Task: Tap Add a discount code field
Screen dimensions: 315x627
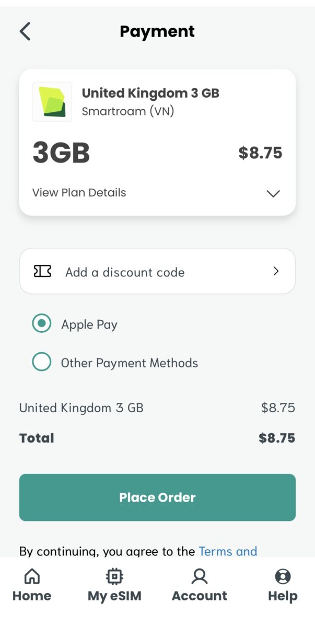Action: (x=125, y=271)
